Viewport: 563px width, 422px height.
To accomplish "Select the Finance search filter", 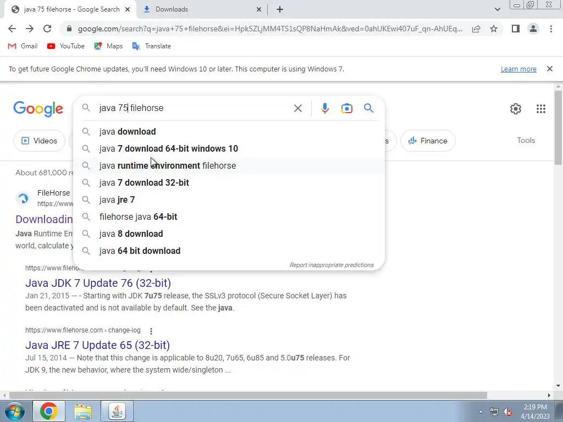I will 428,141.
